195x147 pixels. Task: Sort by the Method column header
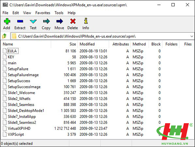tap(140, 44)
